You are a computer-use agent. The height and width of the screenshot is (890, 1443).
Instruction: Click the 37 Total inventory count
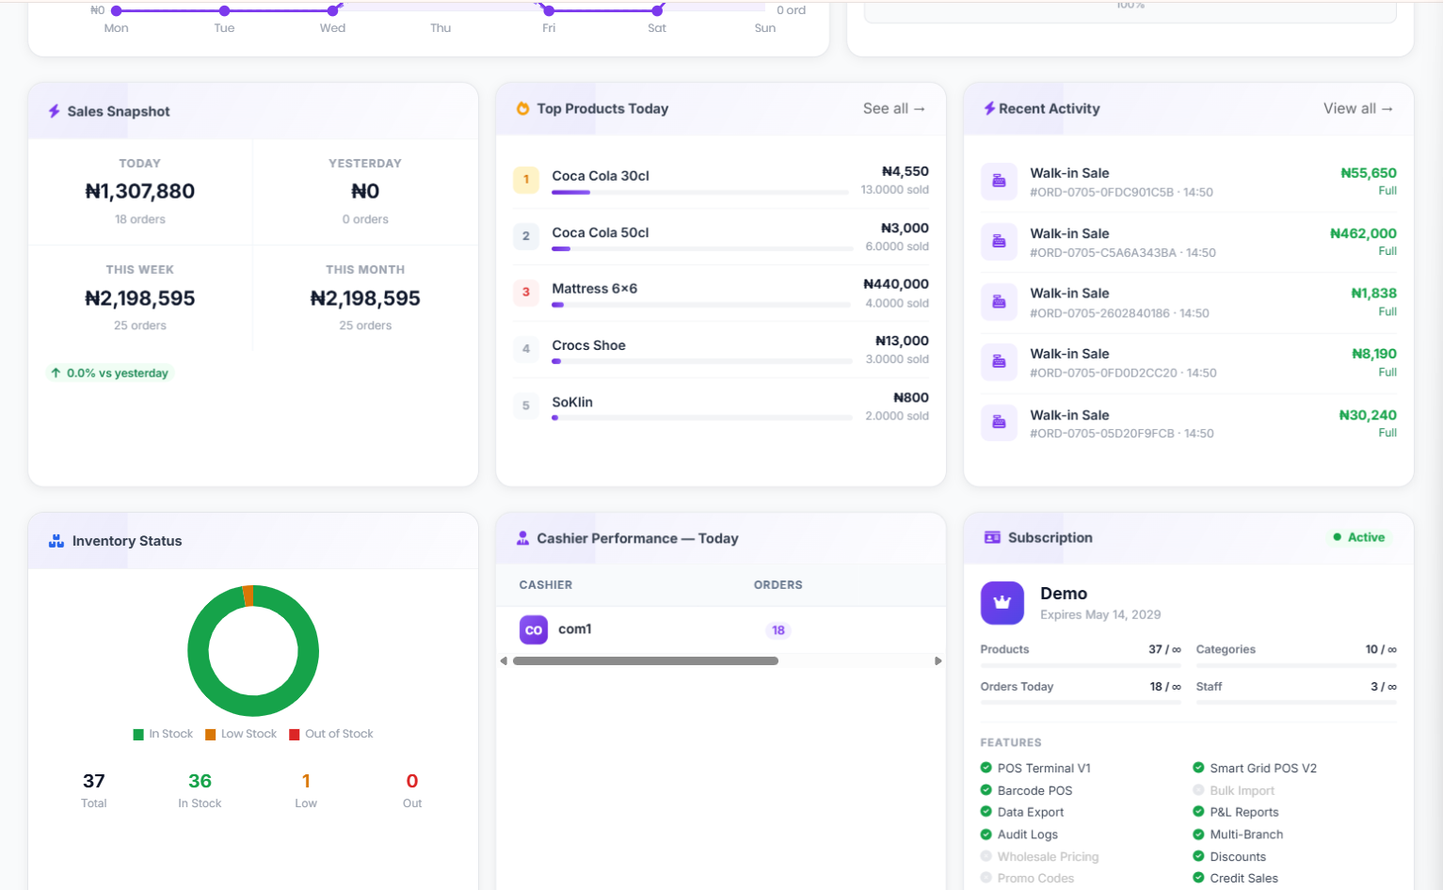(x=94, y=781)
